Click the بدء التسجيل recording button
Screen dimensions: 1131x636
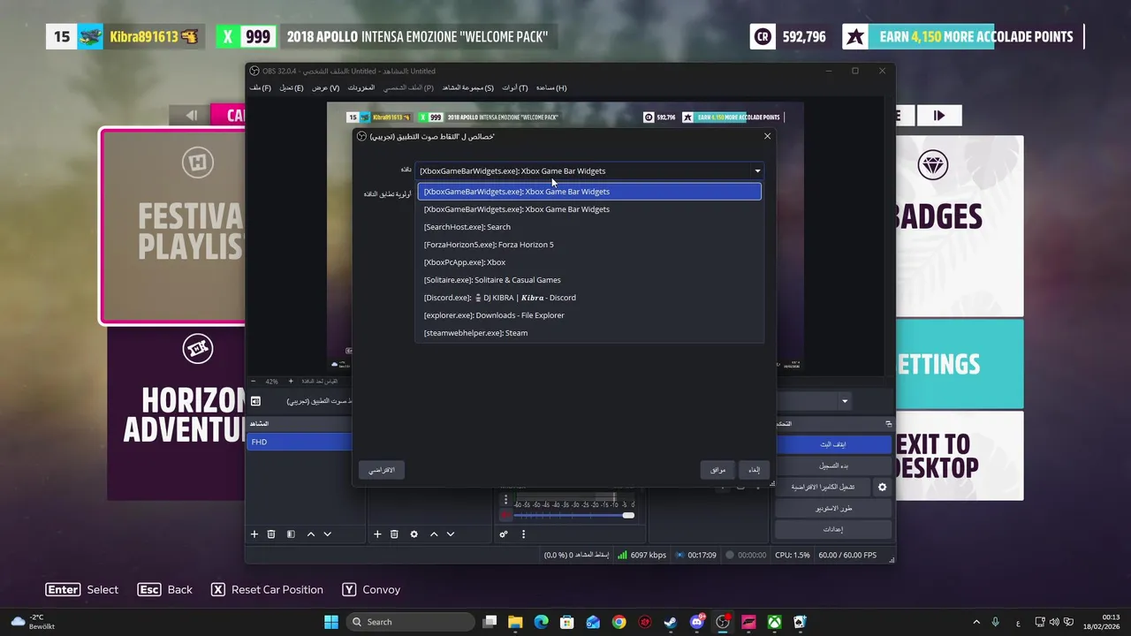(x=833, y=466)
